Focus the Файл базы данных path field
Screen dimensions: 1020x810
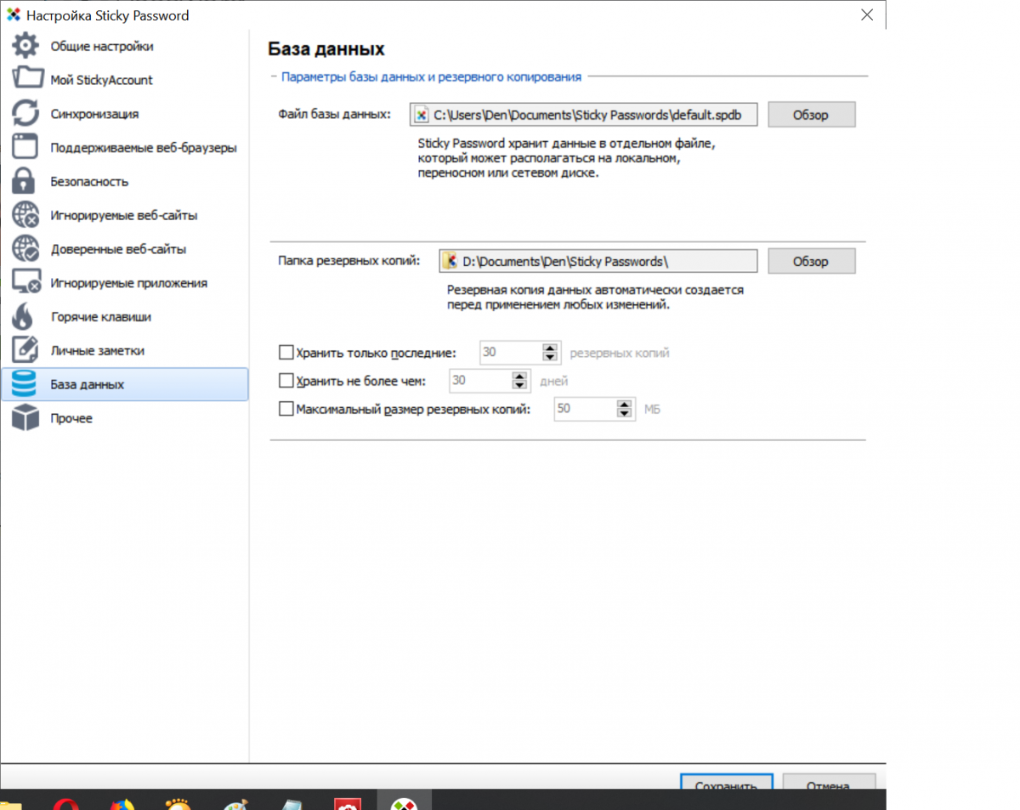click(583, 115)
